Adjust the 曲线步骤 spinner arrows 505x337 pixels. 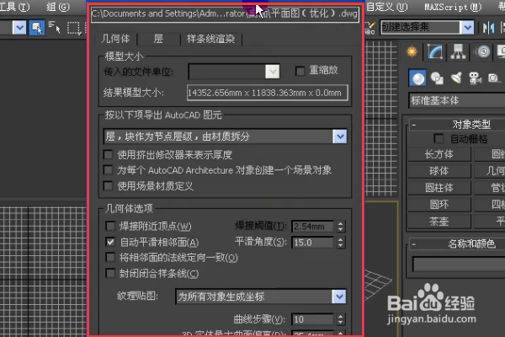point(340,319)
